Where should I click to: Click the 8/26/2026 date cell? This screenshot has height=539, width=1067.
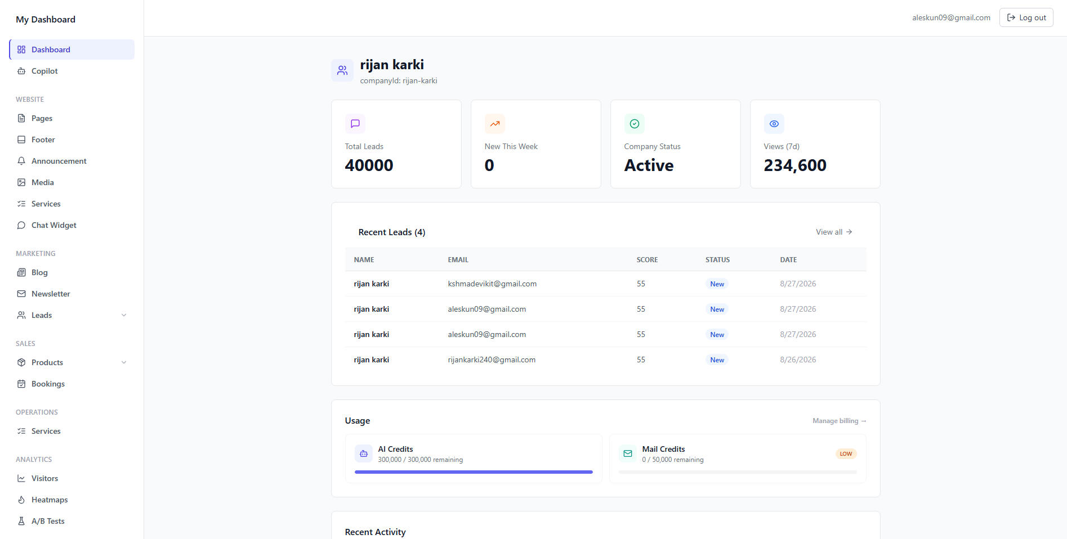(x=798, y=360)
